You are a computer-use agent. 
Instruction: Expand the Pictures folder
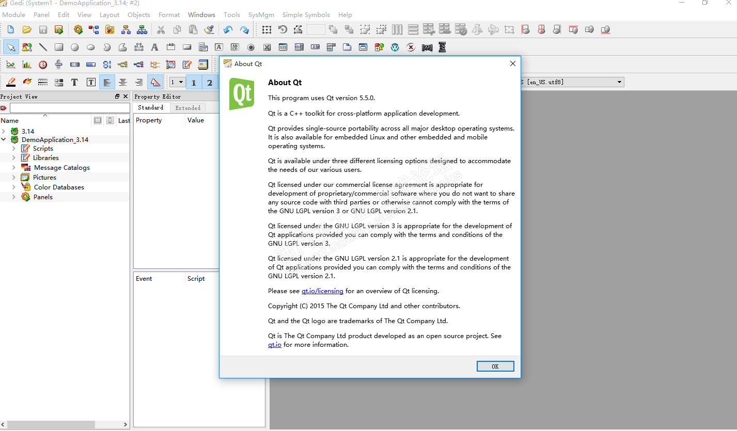click(x=14, y=177)
